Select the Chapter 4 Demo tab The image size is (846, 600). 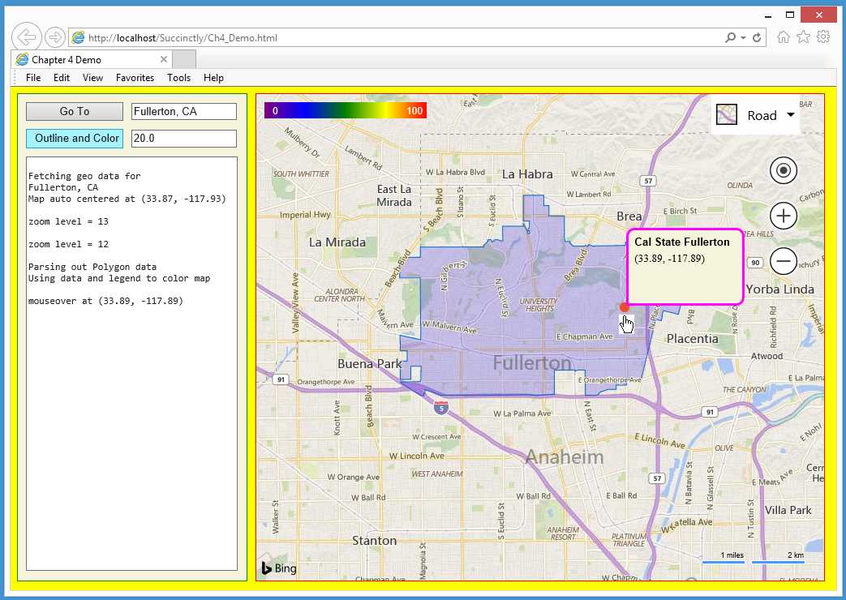click(x=92, y=59)
